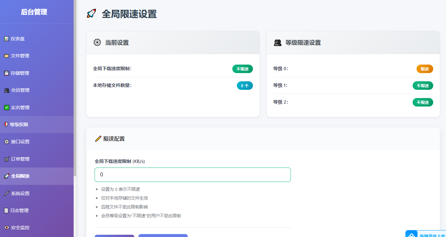Click the 不限速 download speed badge
Screen dimensions: 446x237
[242, 69]
